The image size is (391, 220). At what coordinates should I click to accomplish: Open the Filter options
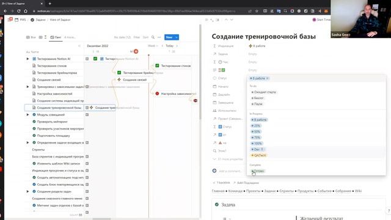(x=137, y=37)
